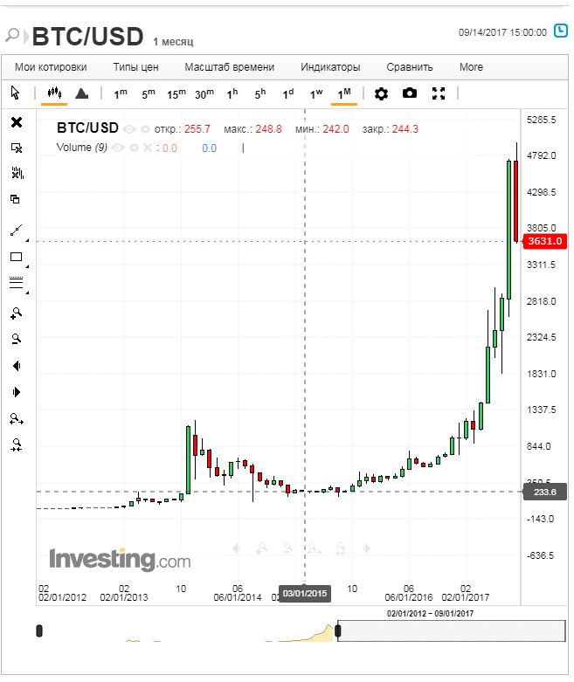The height and width of the screenshot is (682, 574).
Task: Expand horizontal lines tool submenu arrow
Action: [x=27, y=293]
